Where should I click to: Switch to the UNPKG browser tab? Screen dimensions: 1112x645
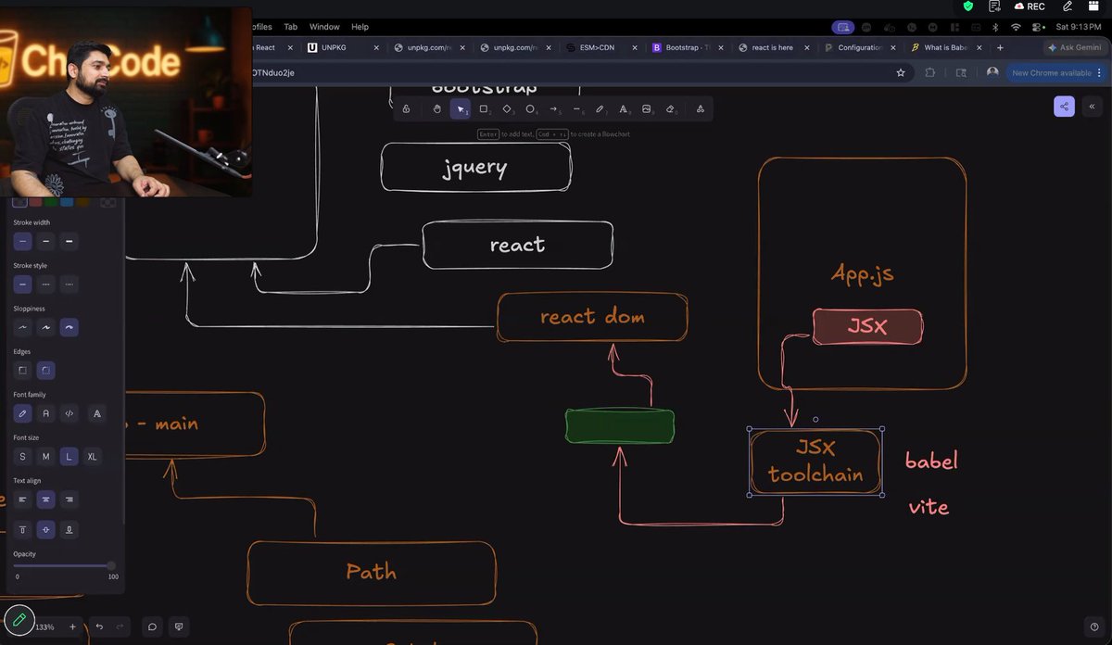[343, 47]
